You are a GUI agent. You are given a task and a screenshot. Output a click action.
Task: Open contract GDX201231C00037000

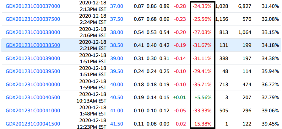[33, 6]
